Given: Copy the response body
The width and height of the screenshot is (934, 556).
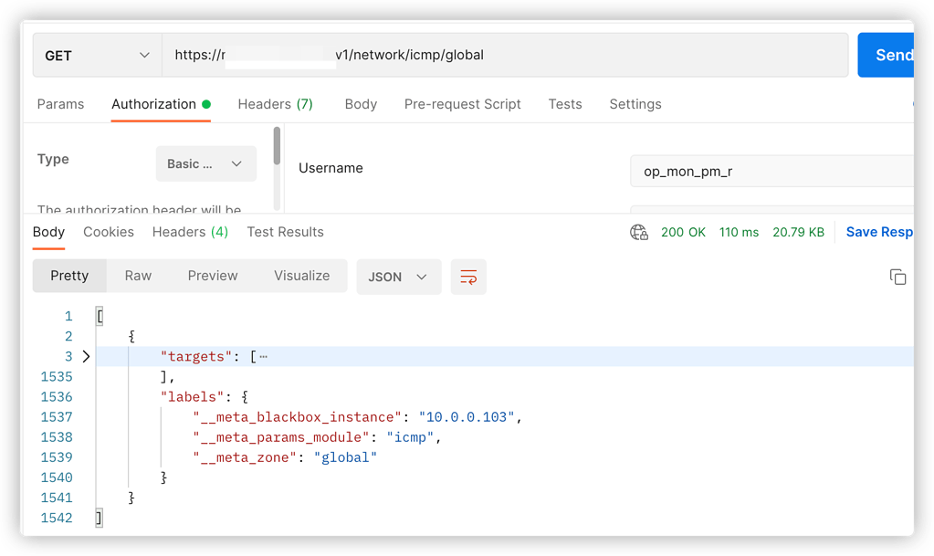Looking at the screenshot, I should [897, 276].
